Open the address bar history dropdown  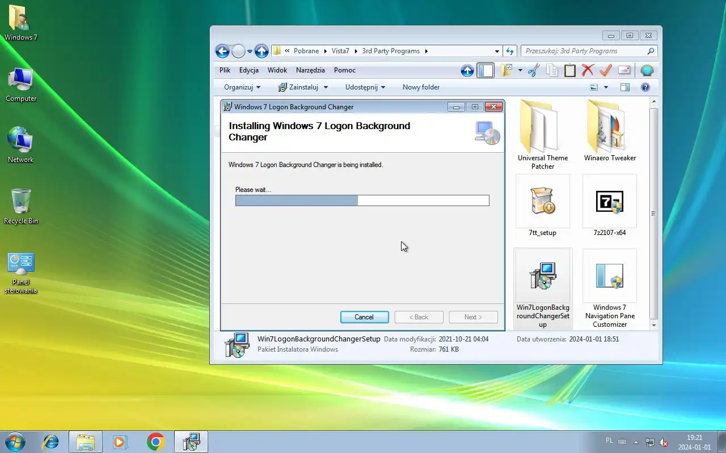(x=497, y=51)
